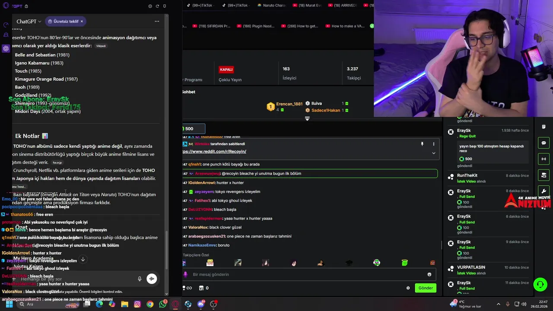Click the panel resize handle above chat
The image size is (553, 311).
[307, 118]
